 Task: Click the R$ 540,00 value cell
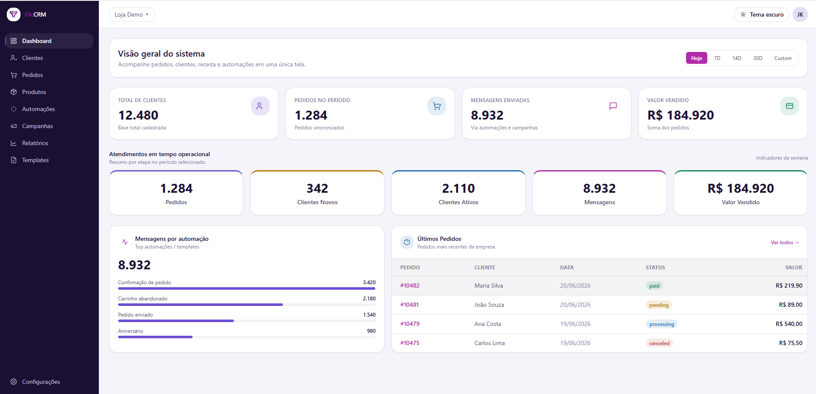(789, 324)
